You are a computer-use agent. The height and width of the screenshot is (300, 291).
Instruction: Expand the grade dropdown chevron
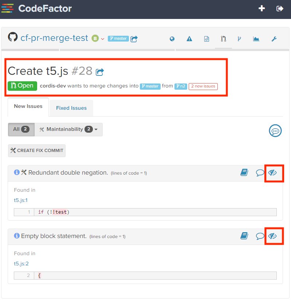(102, 39)
